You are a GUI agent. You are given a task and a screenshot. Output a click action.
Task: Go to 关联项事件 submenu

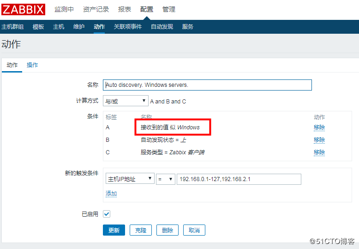[128, 27]
